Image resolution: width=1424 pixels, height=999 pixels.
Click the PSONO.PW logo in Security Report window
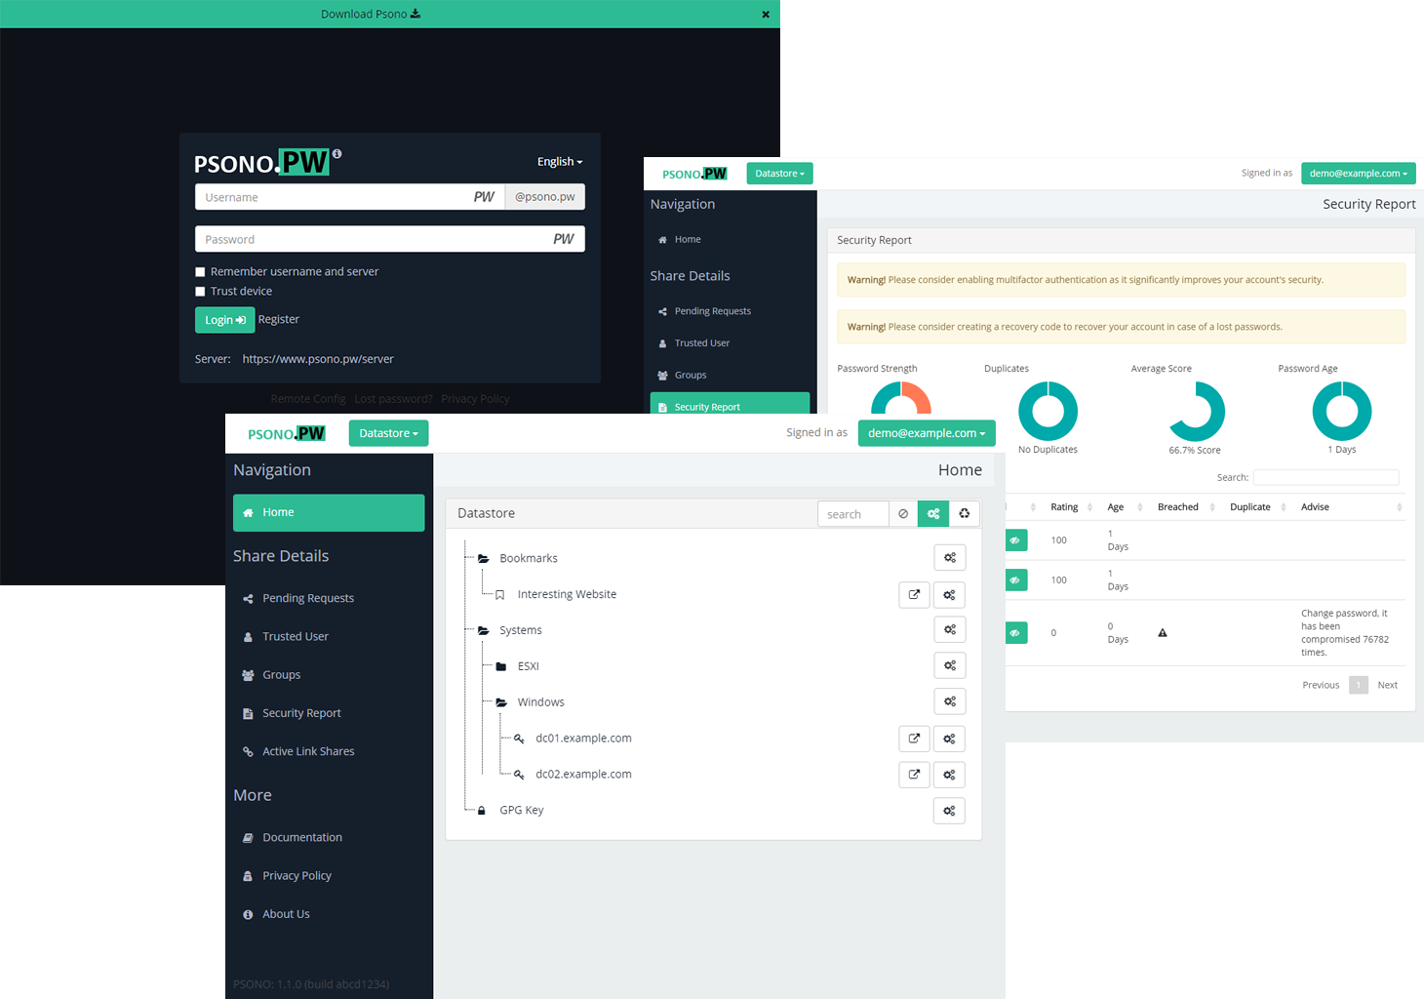(x=694, y=174)
